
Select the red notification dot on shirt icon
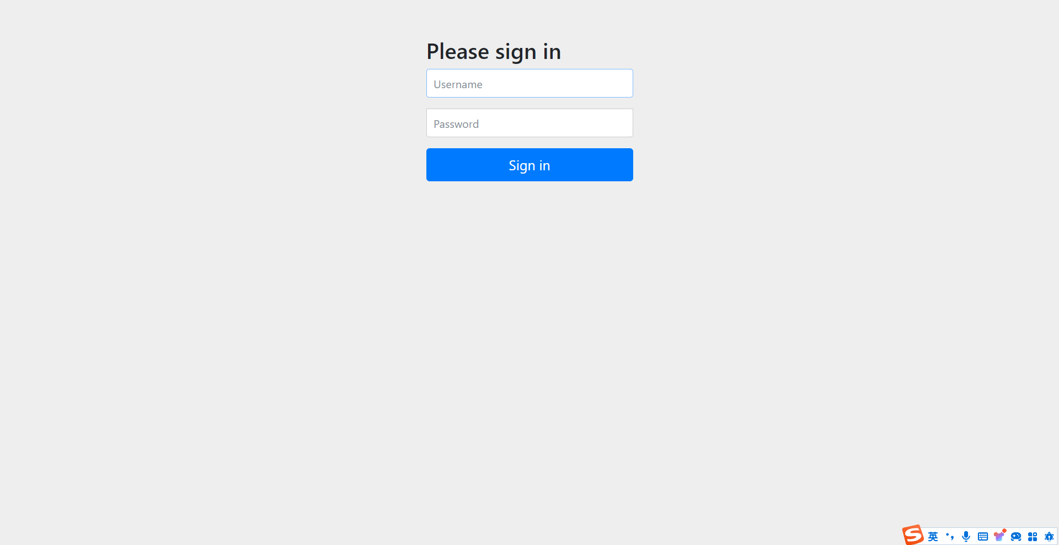pyautogui.click(x=1004, y=531)
